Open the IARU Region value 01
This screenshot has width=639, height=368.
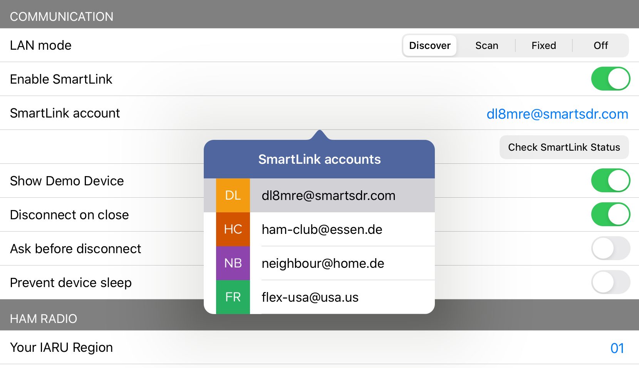(x=617, y=348)
